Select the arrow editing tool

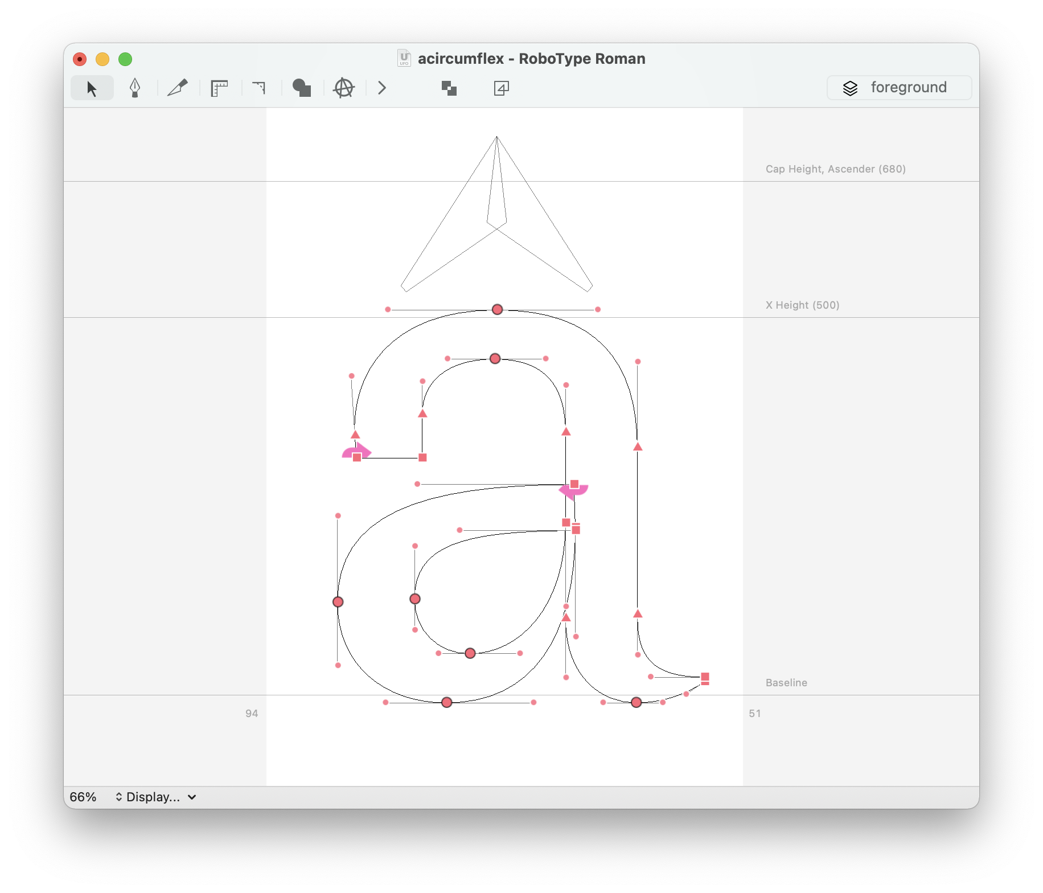pyautogui.click(x=92, y=88)
